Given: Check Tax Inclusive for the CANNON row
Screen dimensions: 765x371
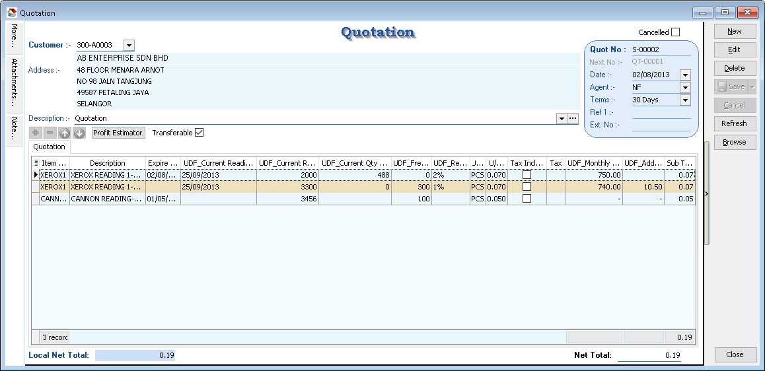Looking at the screenshot, I should [x=527, y=199].
